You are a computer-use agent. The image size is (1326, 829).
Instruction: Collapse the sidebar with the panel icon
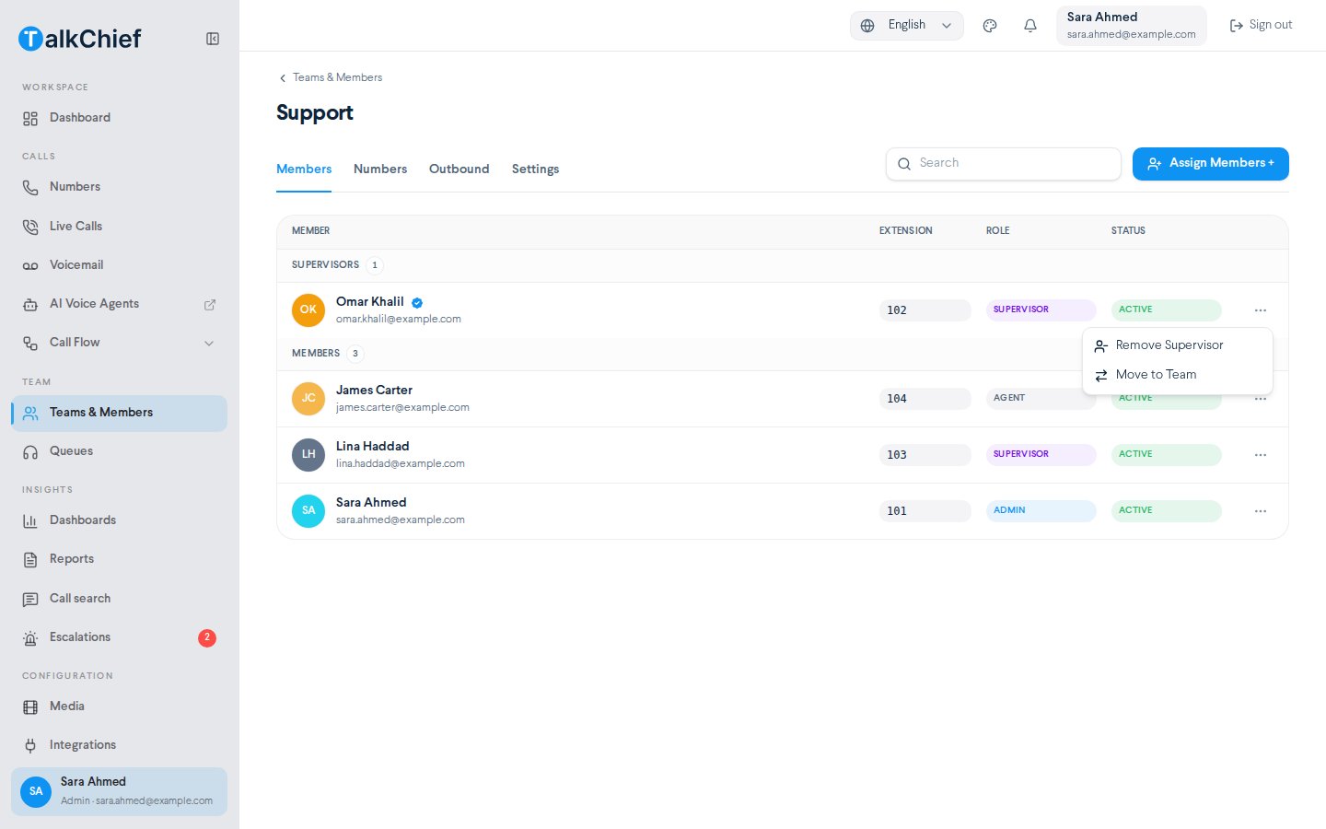213,39
